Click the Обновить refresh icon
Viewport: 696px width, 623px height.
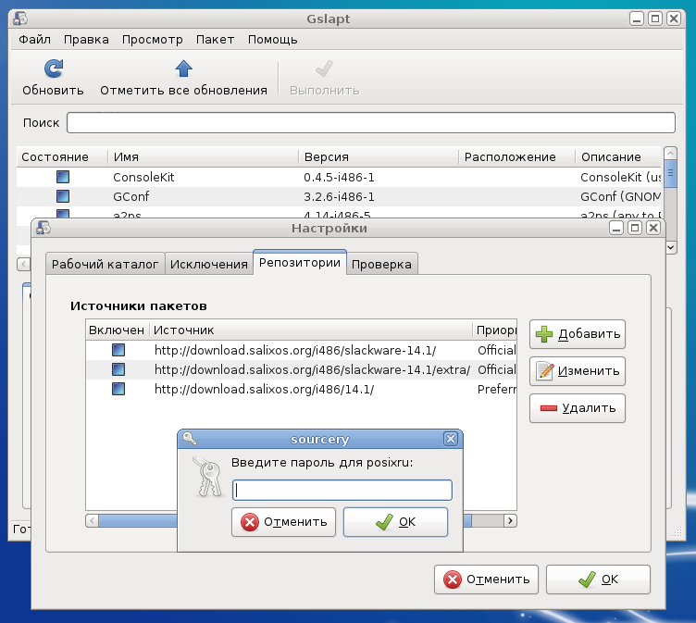(x=54, y=69)
